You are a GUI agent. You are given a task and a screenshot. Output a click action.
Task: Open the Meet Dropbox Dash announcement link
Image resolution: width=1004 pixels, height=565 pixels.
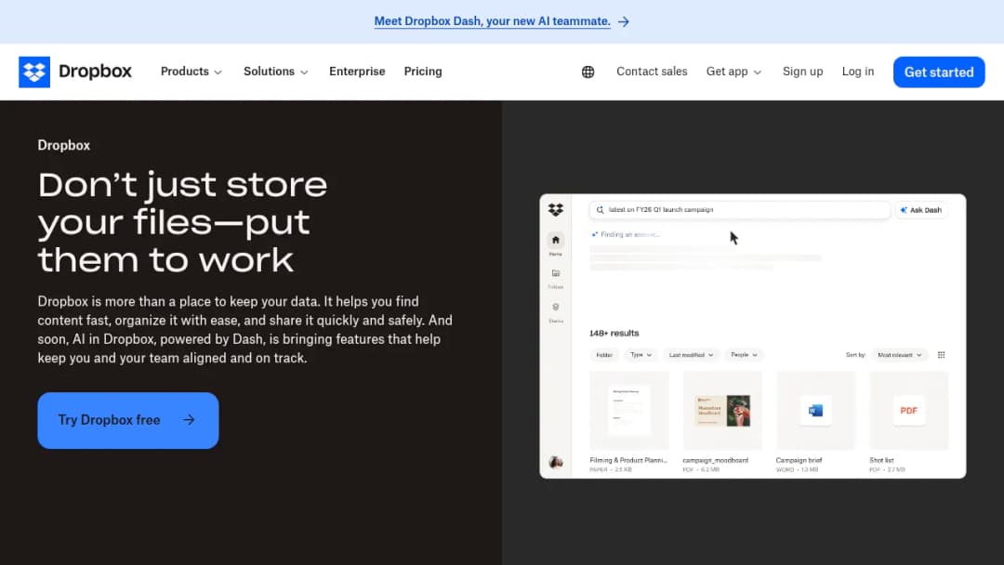[493, 21]
